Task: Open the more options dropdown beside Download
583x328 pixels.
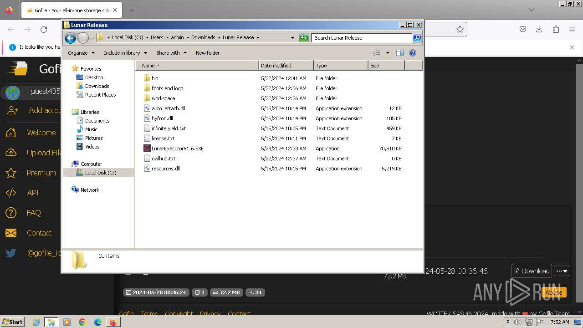Action: pos(563,271)
